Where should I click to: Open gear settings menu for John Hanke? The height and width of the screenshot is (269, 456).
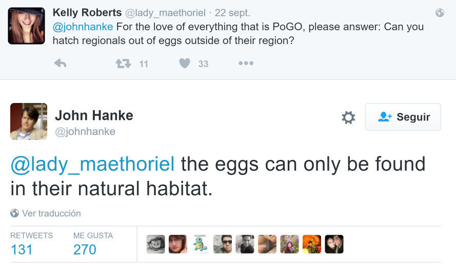[x=348, y=117]
